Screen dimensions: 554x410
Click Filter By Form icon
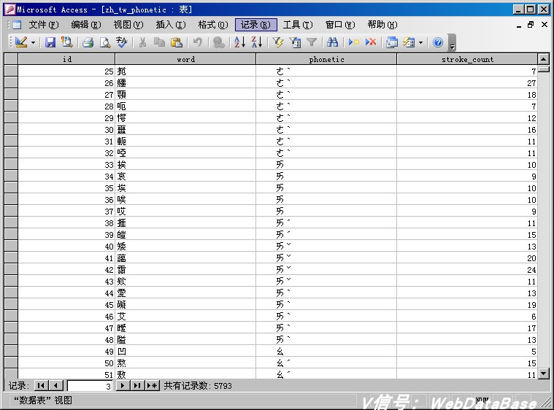pos(295,42)
